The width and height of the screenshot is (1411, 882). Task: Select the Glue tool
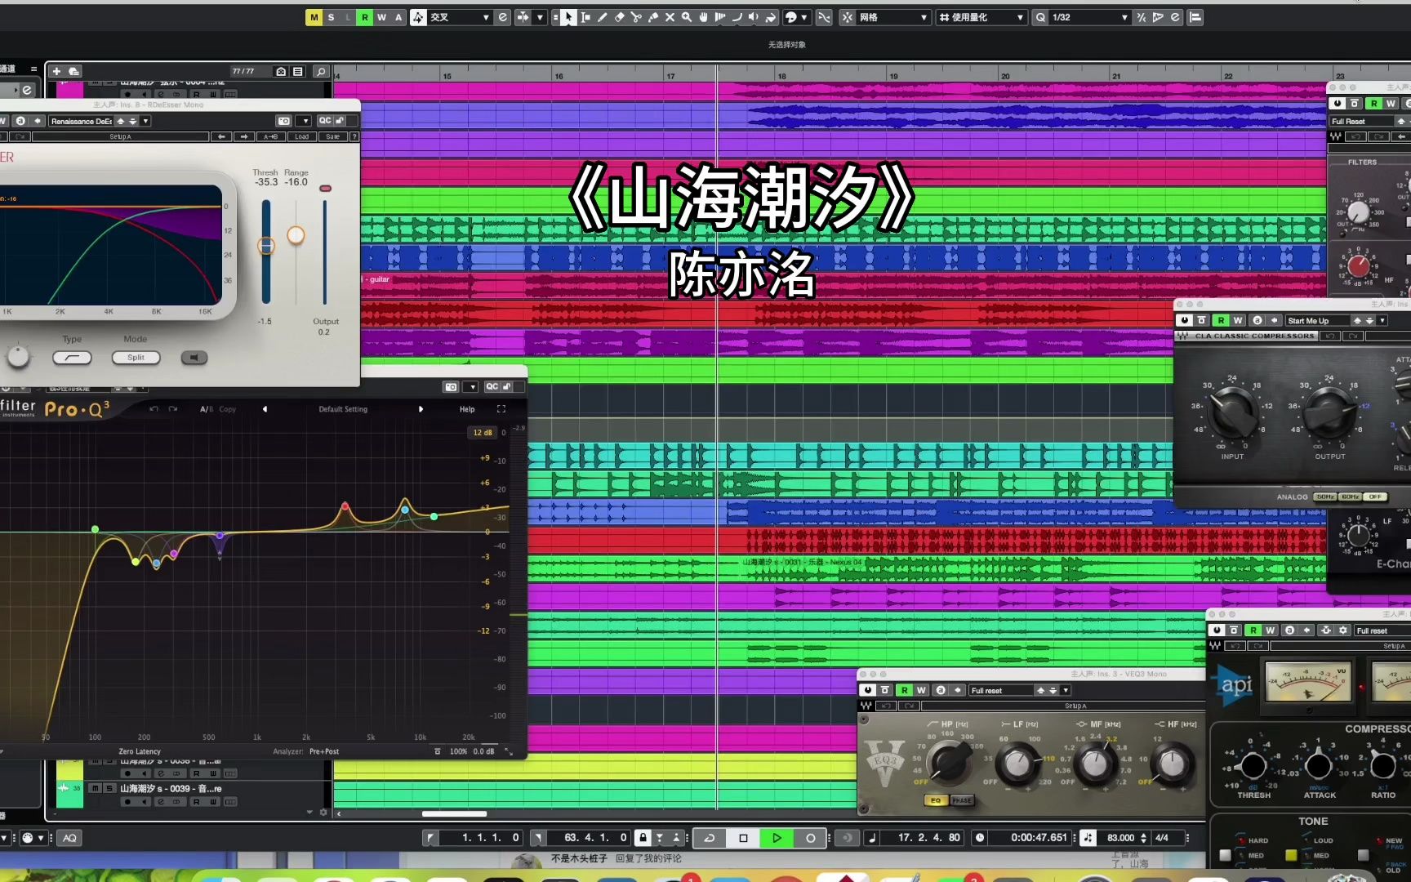[x=653, y=17]
